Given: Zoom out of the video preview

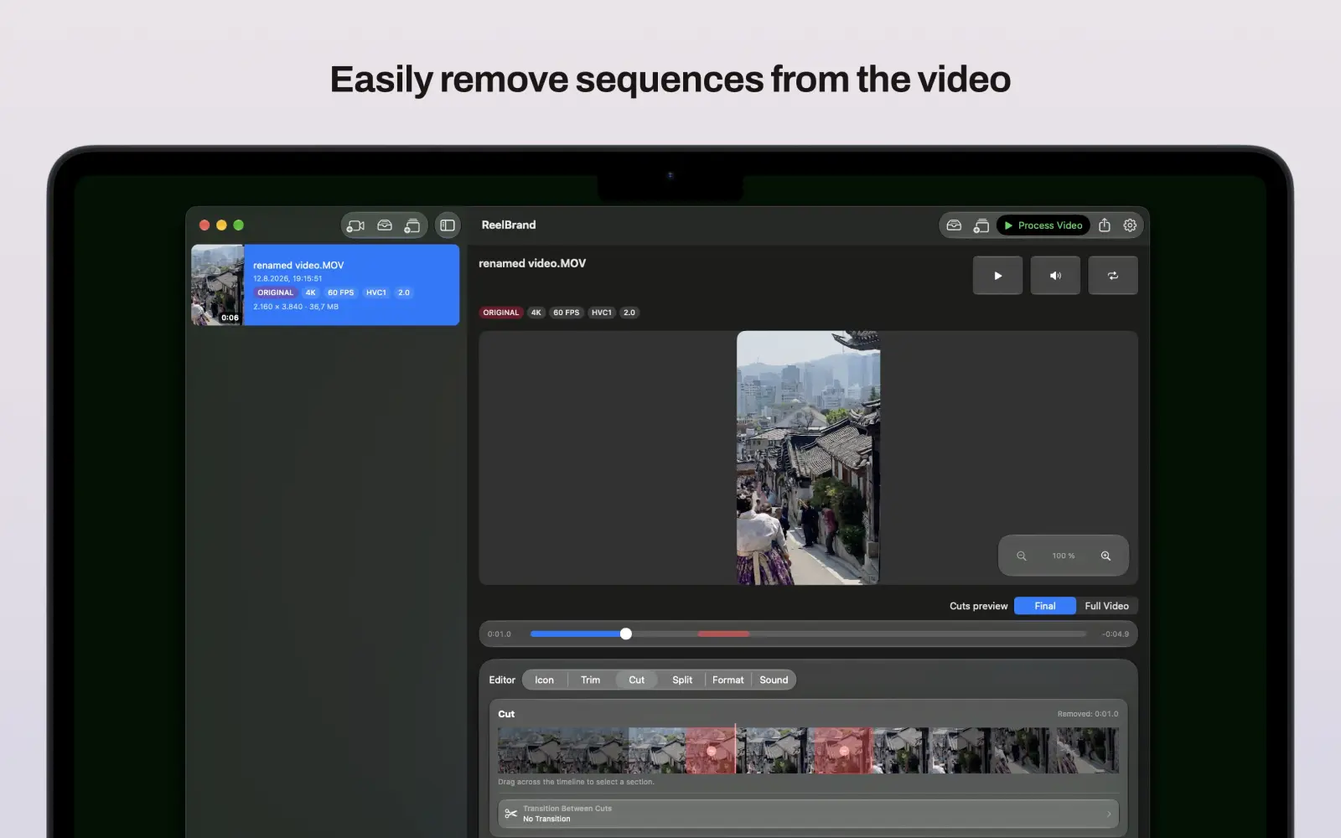Looking at the screenshot, I should point(1022,556).
